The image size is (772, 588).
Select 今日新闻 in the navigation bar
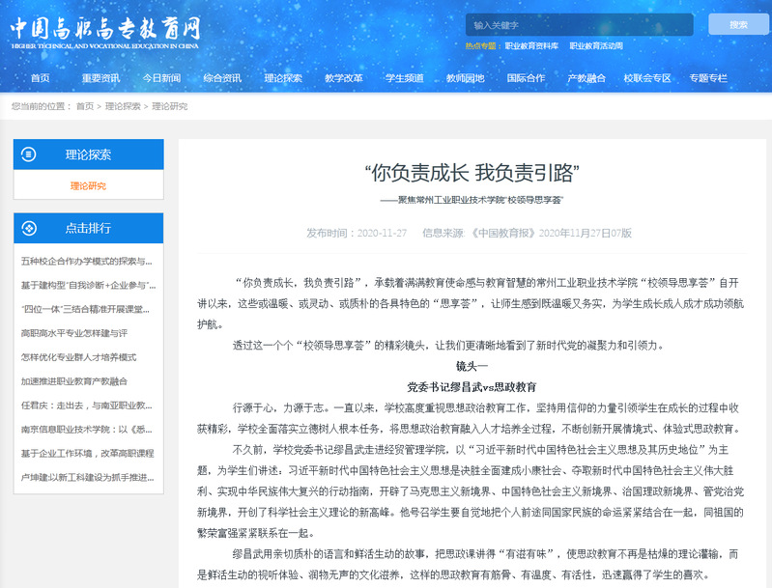[x=161, y=78]
